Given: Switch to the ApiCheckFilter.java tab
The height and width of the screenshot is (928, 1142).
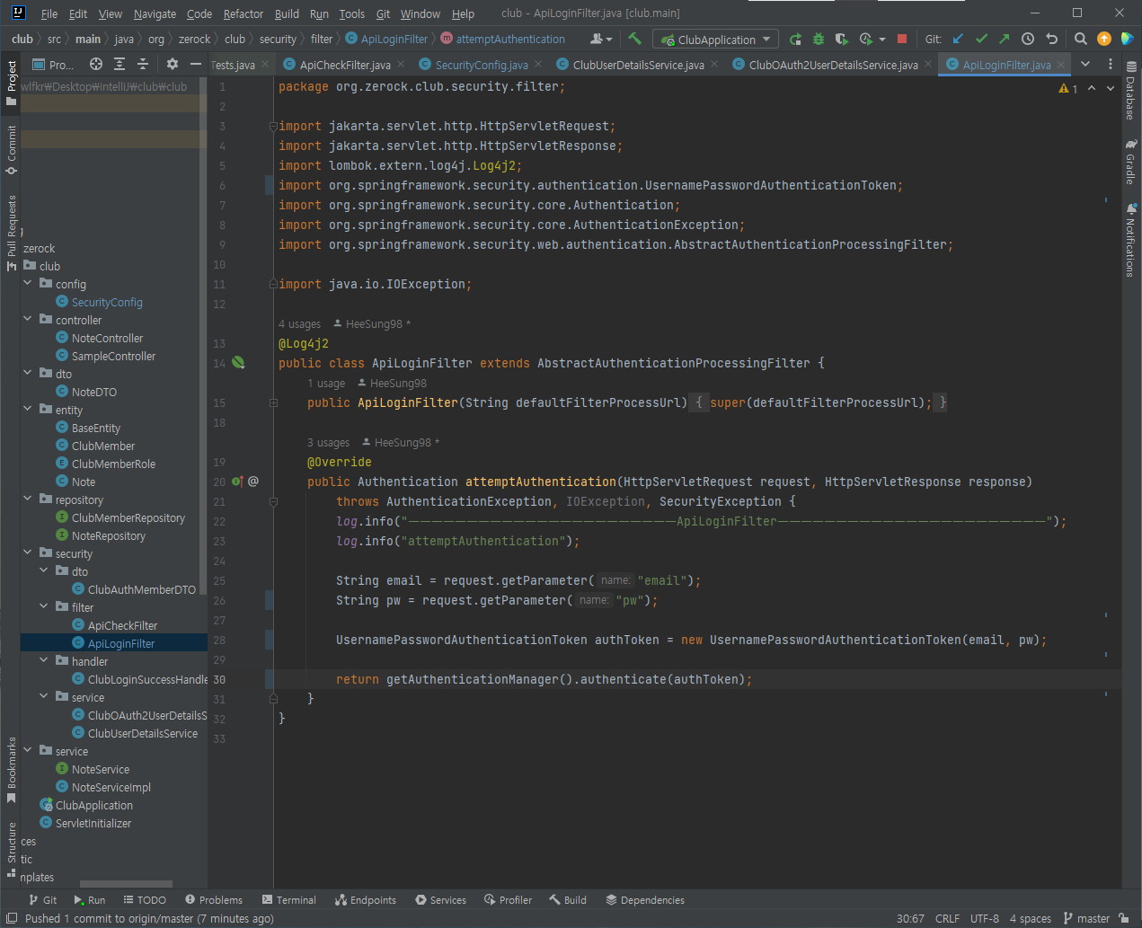Looking at the screenshot, I should 345,65.
